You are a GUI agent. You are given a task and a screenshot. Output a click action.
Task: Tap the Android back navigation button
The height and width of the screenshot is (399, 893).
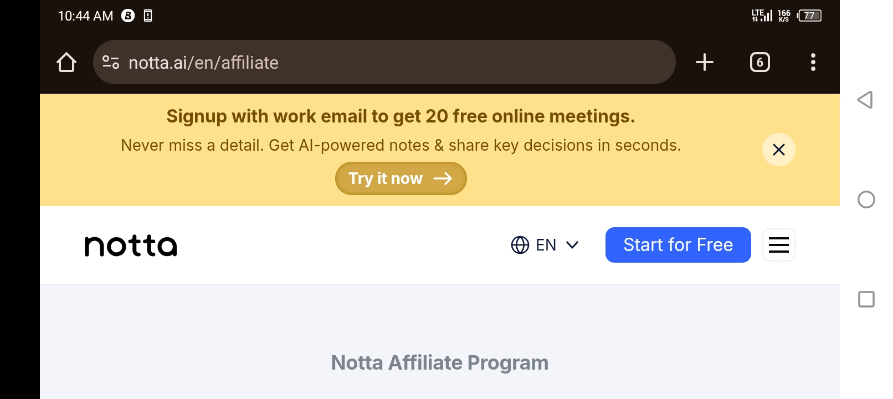pyautogui.click(x=865, y=100)
